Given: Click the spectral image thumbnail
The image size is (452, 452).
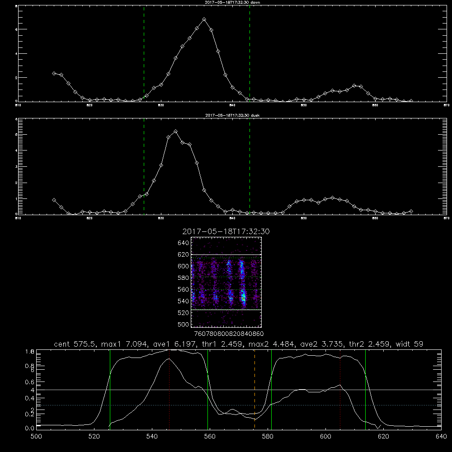Looking at the screenshot, I should [226, 282].
